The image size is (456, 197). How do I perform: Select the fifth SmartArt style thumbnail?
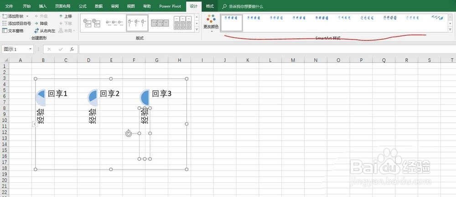coord(322,18)
